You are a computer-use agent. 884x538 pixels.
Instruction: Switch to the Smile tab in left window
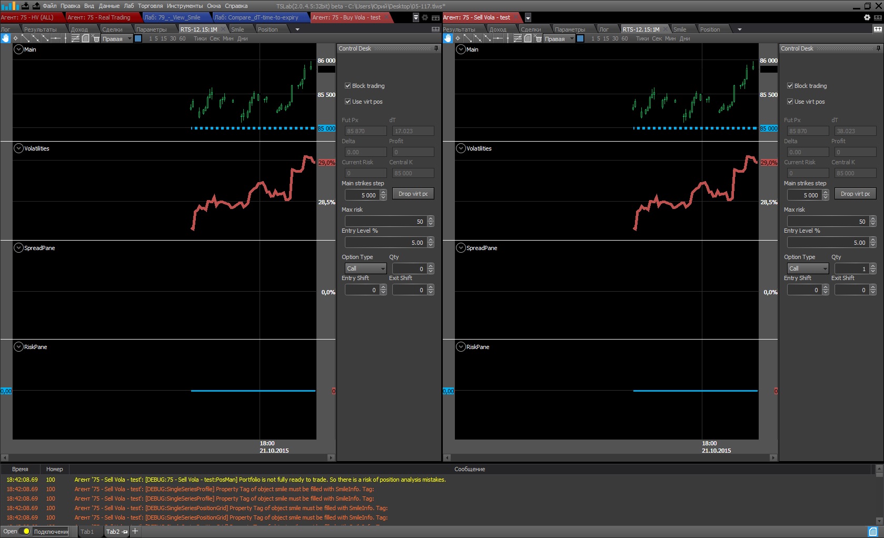pyautogui.click(x=237, y=29)
